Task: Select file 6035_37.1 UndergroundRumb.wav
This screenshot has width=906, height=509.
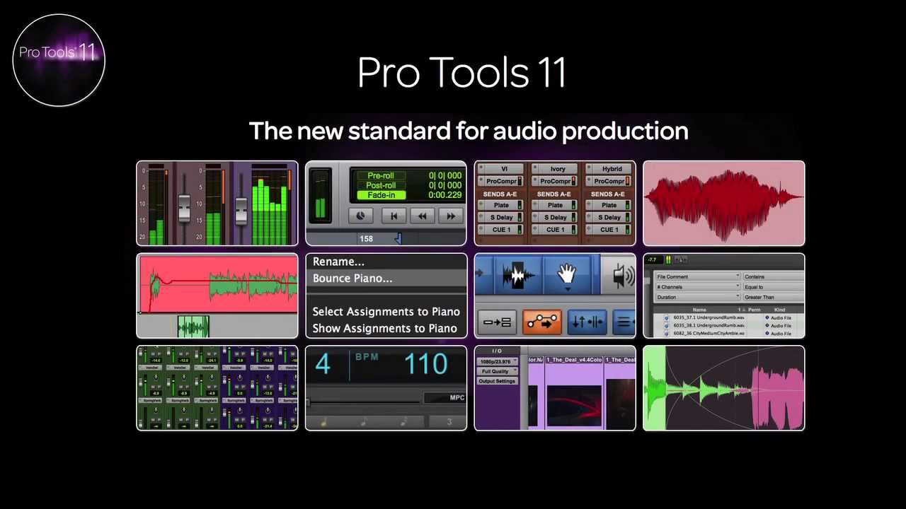Action: 708,317
